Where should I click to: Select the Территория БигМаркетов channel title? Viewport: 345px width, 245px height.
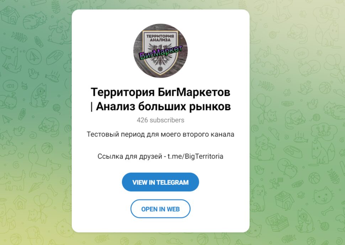coord(160,99)
